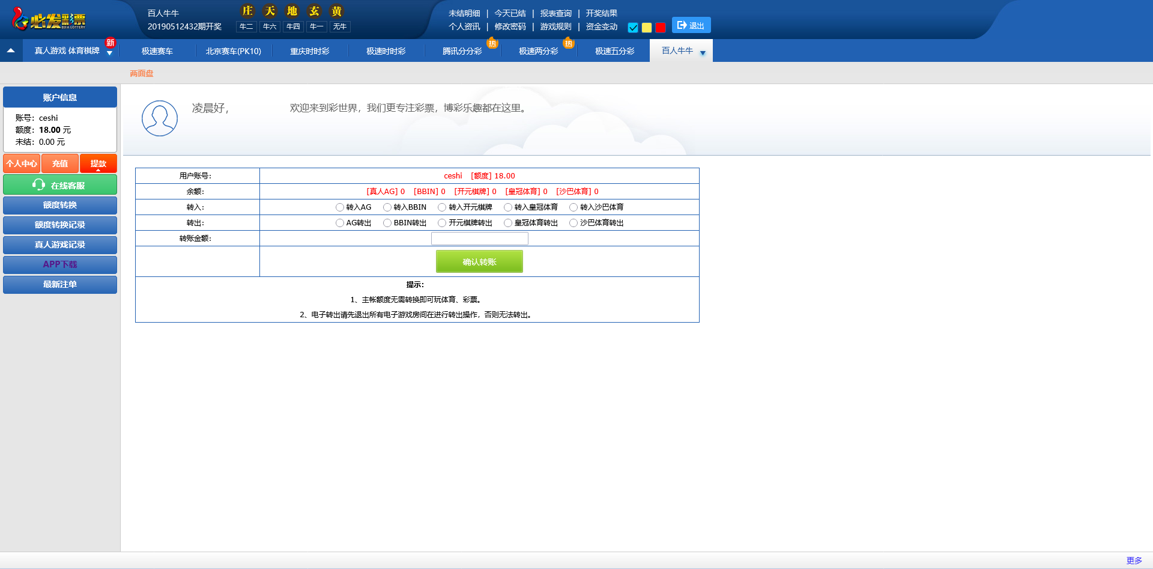1153x569 pixels.
Task: Select the 转入沙巴体育 radio button
Action: tap(573, 207)
